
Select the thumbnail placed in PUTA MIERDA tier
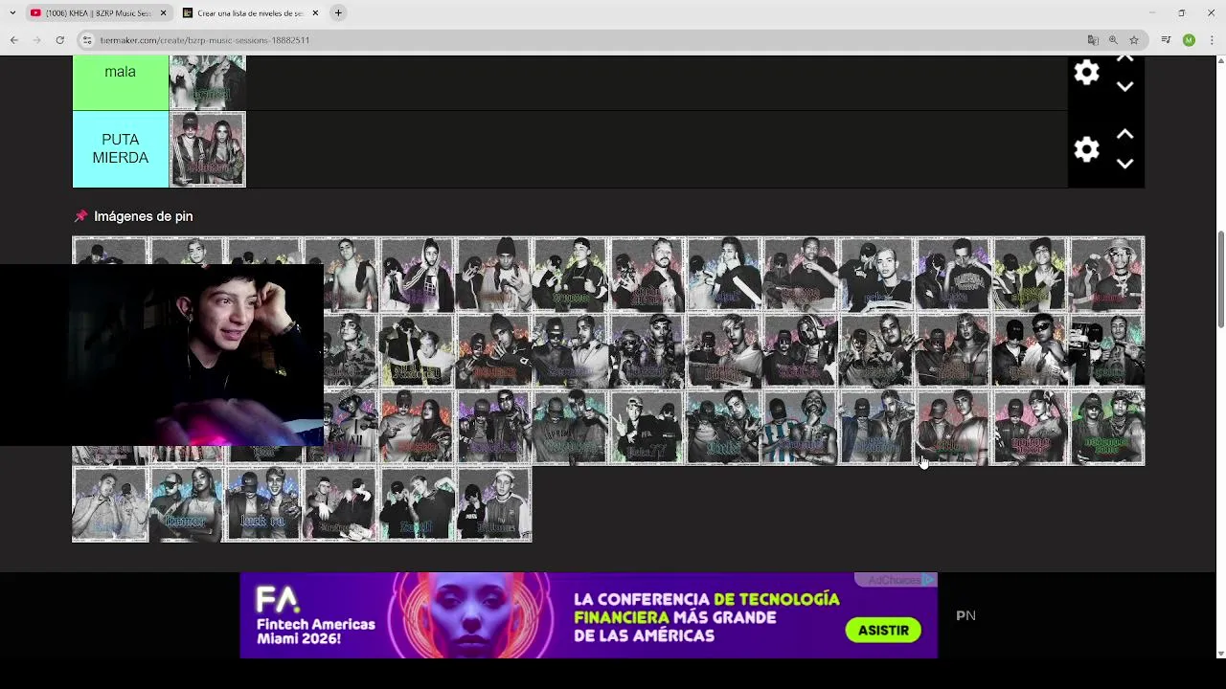(208, 149)
